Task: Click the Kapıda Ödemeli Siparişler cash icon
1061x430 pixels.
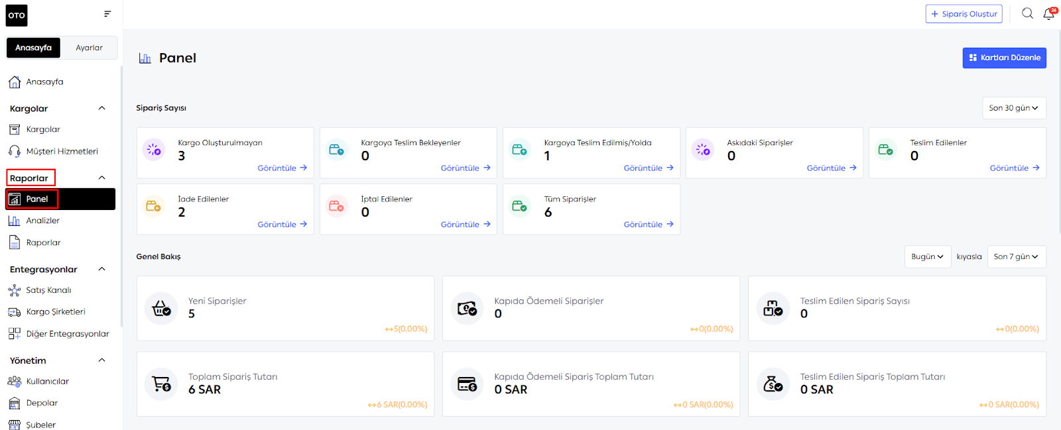Action: pos(468,309)
